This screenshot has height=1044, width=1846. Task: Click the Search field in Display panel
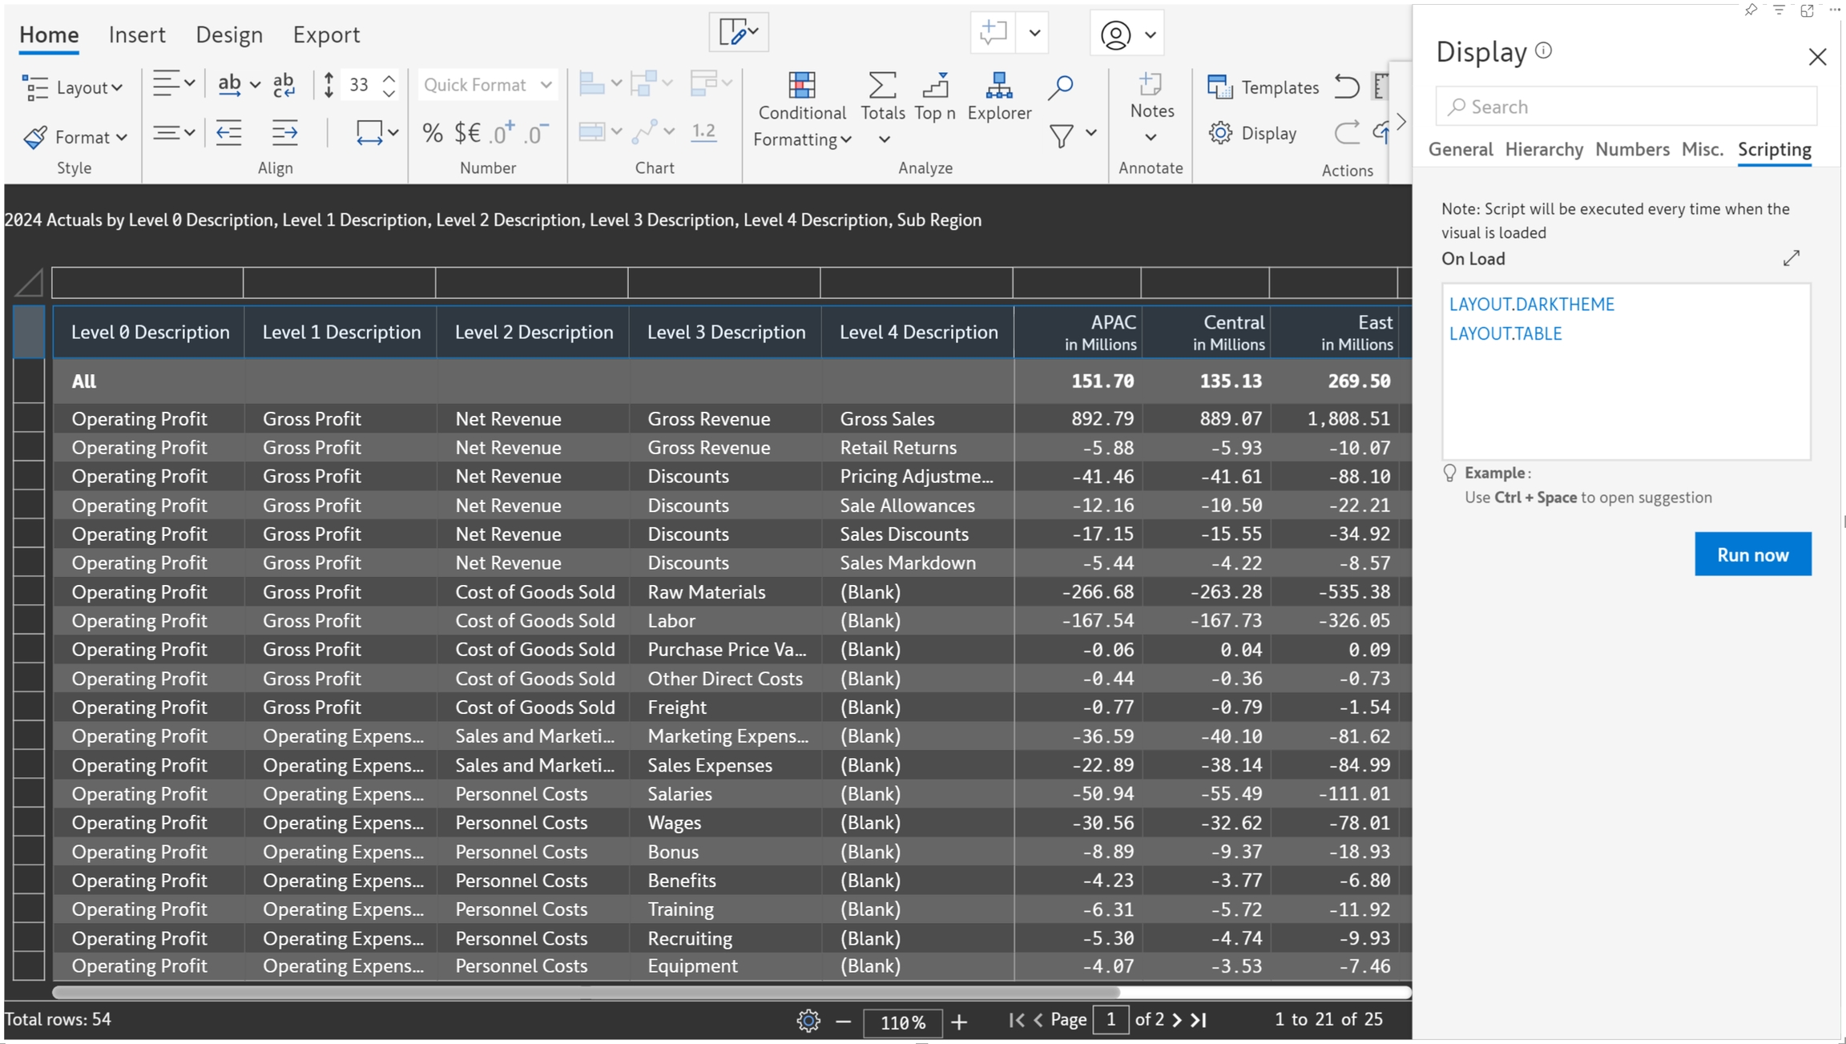click(1626, 107)
